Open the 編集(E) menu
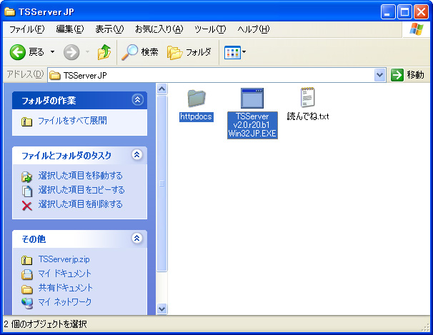Screen dimensions: 433x335 pyautogui.click(x=69, y=29)
